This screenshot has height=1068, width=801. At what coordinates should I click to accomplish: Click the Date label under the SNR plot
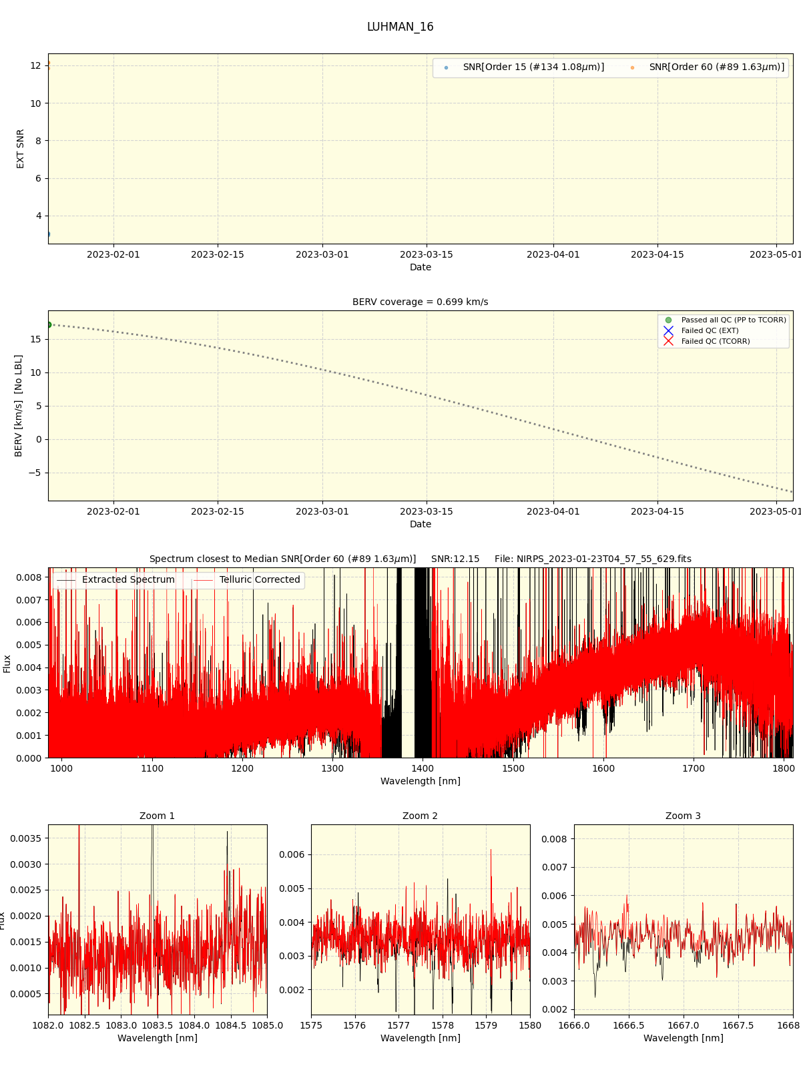click(421, 267)
